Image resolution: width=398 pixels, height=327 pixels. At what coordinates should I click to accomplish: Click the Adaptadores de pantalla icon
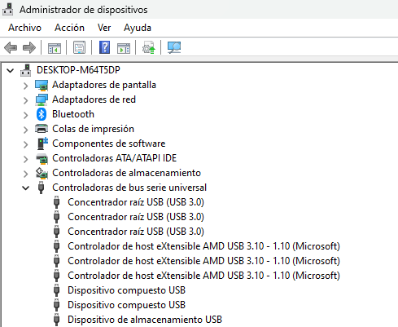click(x=42, y=85)
